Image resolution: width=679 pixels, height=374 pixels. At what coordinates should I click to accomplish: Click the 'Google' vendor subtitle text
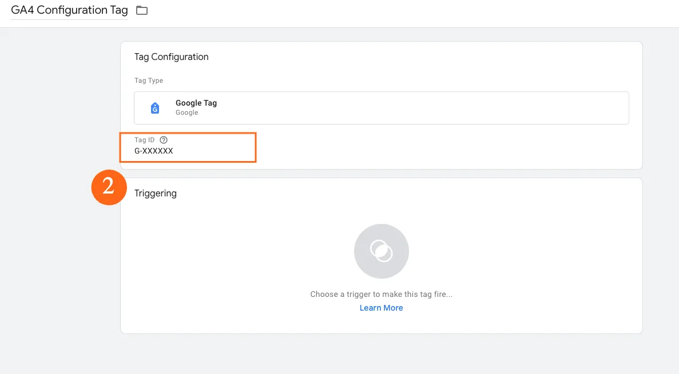point(186,112)
